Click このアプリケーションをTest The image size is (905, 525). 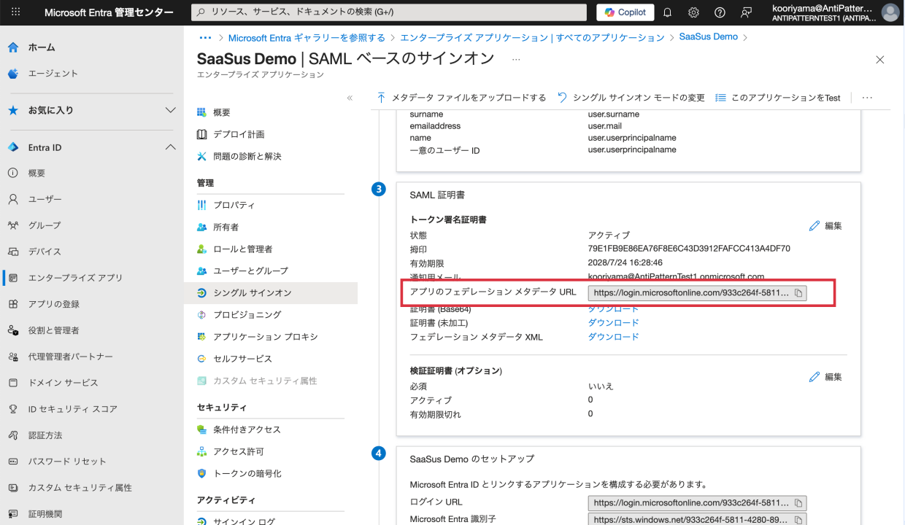pyautogui.click(x=778, y=98)
